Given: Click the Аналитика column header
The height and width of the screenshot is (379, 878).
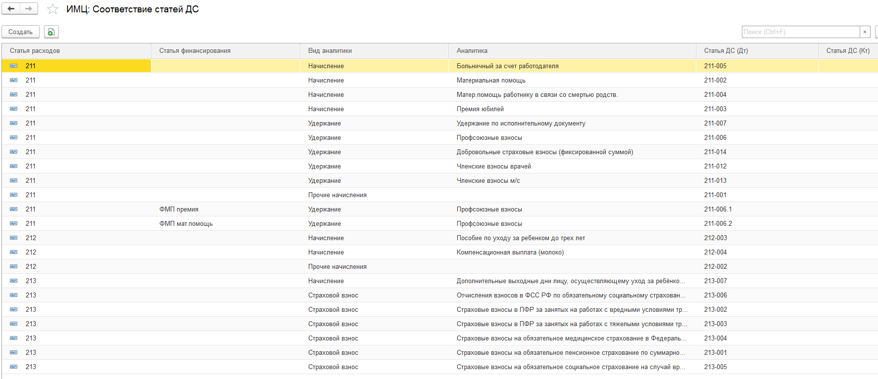Looking at the screenshot, I should point(472,51).
